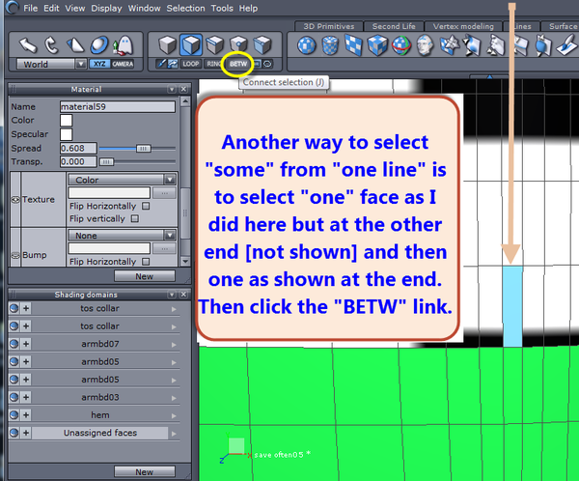Insert the checkered cube primitive
Screen dimensions: 579x481
(x=377, y=45)
